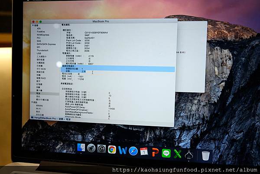This screenshot has height=174, width=260.
Task: Click 硬體 segment in bottom path bar
Action: (x=61, y=119)
